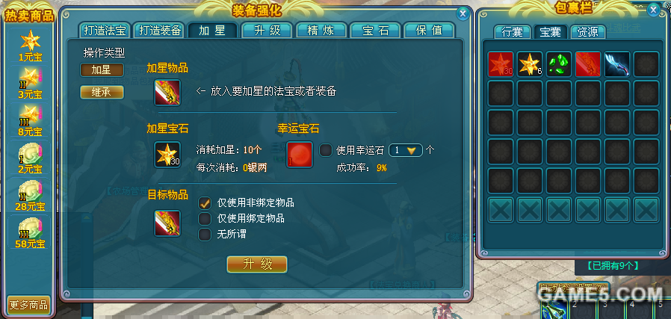Open 更多商品 in shop sidebar
Viewport: 671px width, 319px height.
(x=29, y=306)
